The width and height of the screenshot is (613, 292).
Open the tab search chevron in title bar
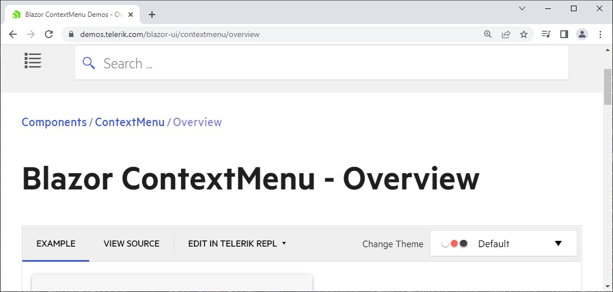522,8
